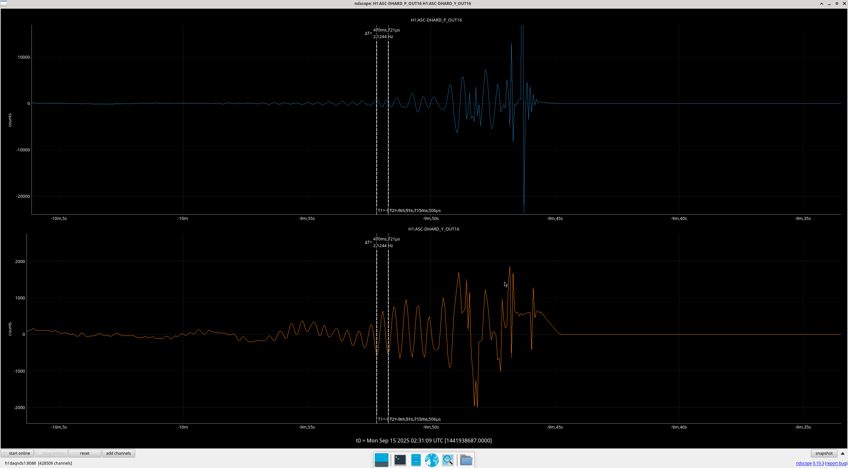Click the H1:ASC-DHARD_Y_OUT16 plot title
The width and height of the screenshot is (848, 468).
click(434, 229)
